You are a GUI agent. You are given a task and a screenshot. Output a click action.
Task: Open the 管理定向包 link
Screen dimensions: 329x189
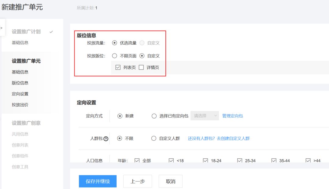tap(232, 116)
